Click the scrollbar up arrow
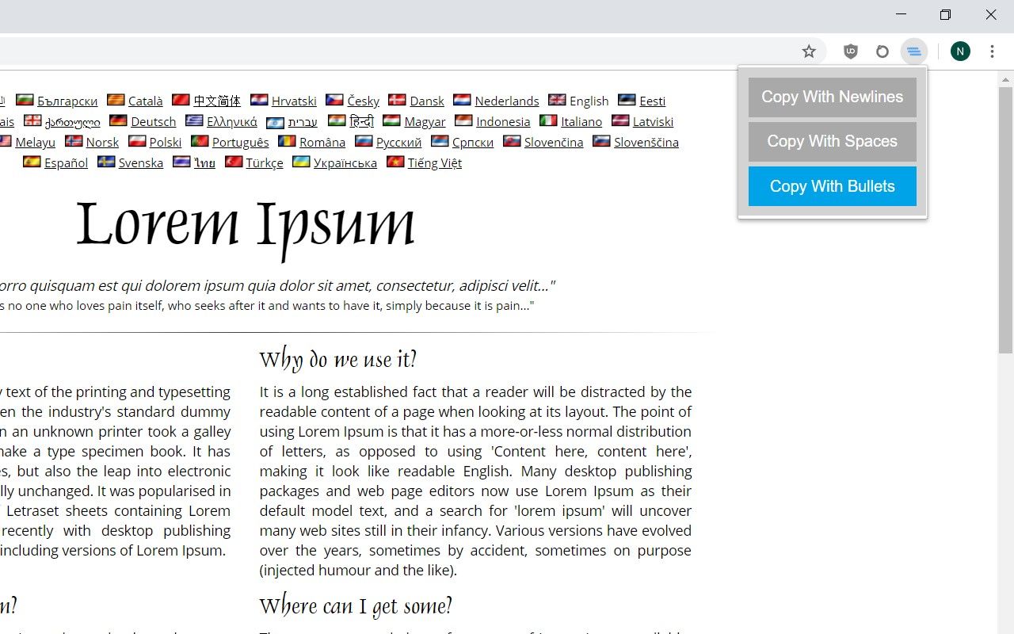Viewport: 1014px width, 634px height. [1005, 78]
